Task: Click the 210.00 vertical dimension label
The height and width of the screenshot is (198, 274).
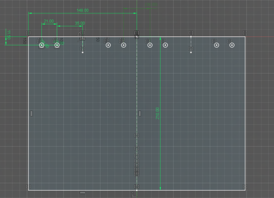Action: click(x=157, y=113)
